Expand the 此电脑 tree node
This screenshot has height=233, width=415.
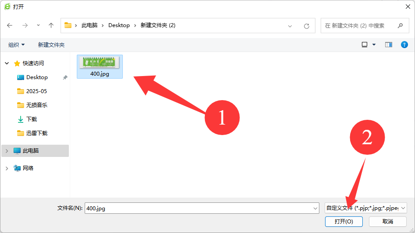coord(7,151)
